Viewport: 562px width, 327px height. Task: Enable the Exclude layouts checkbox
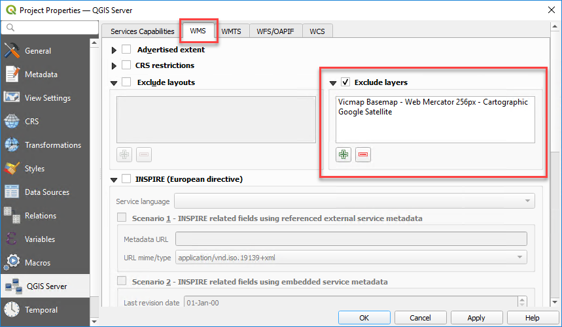(x=126, y=82)
